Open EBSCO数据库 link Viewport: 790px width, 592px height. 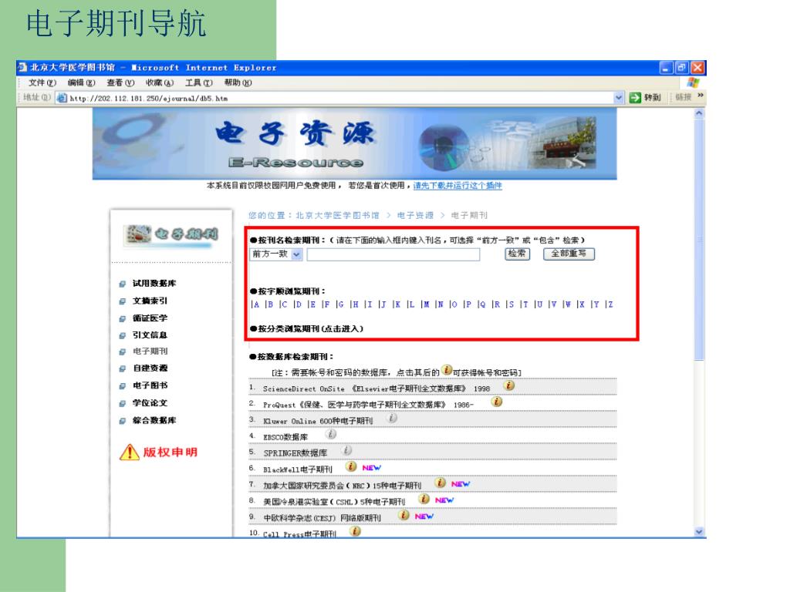tap(285, 437)
